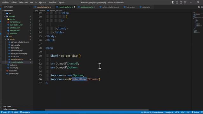Change UTF-8 encoding setting

[x=177, y=112]
